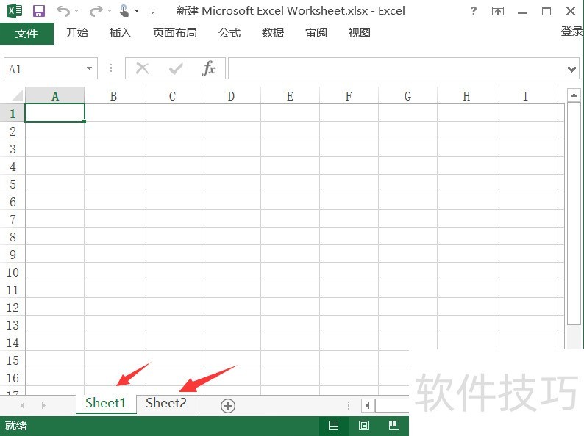Undo the last action

click(x=63, y=11)
